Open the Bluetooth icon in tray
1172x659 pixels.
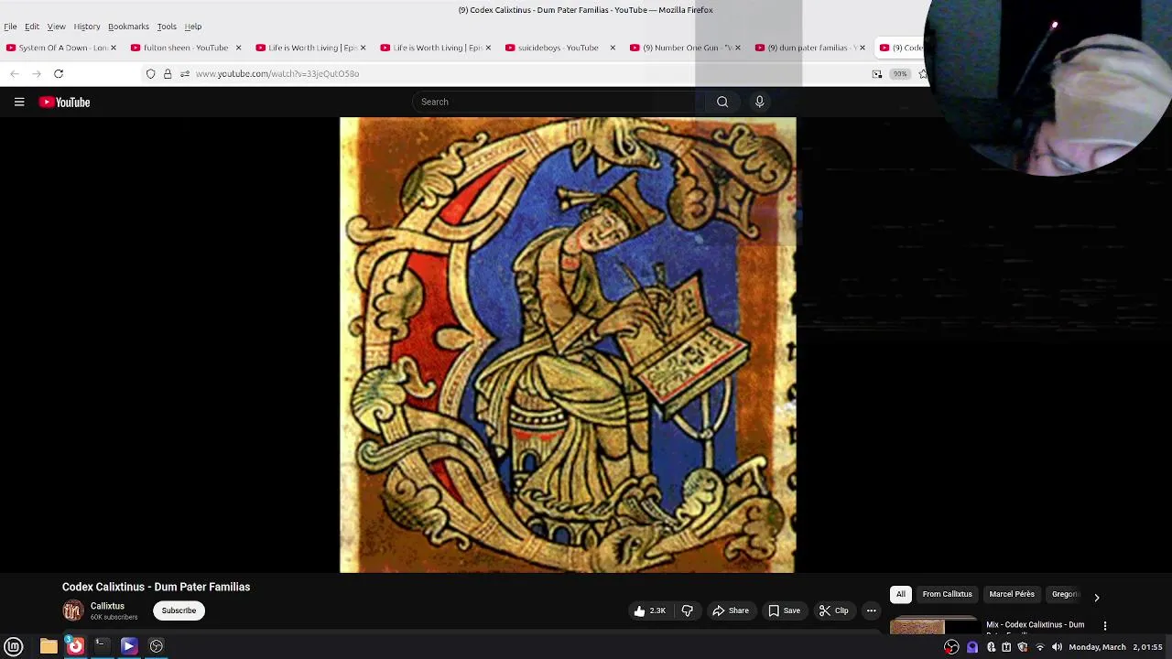coord(991,647)
